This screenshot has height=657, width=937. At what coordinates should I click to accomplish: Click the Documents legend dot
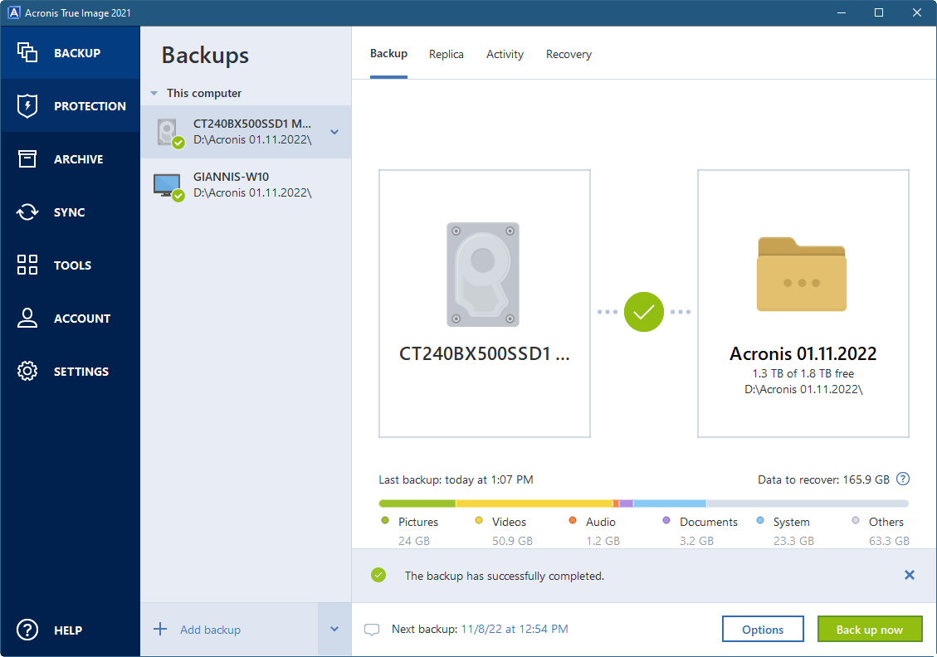666,521
